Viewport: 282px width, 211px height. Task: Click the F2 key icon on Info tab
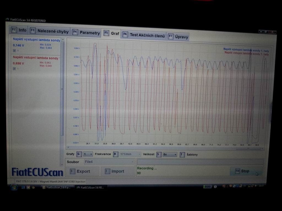[14, 30]
